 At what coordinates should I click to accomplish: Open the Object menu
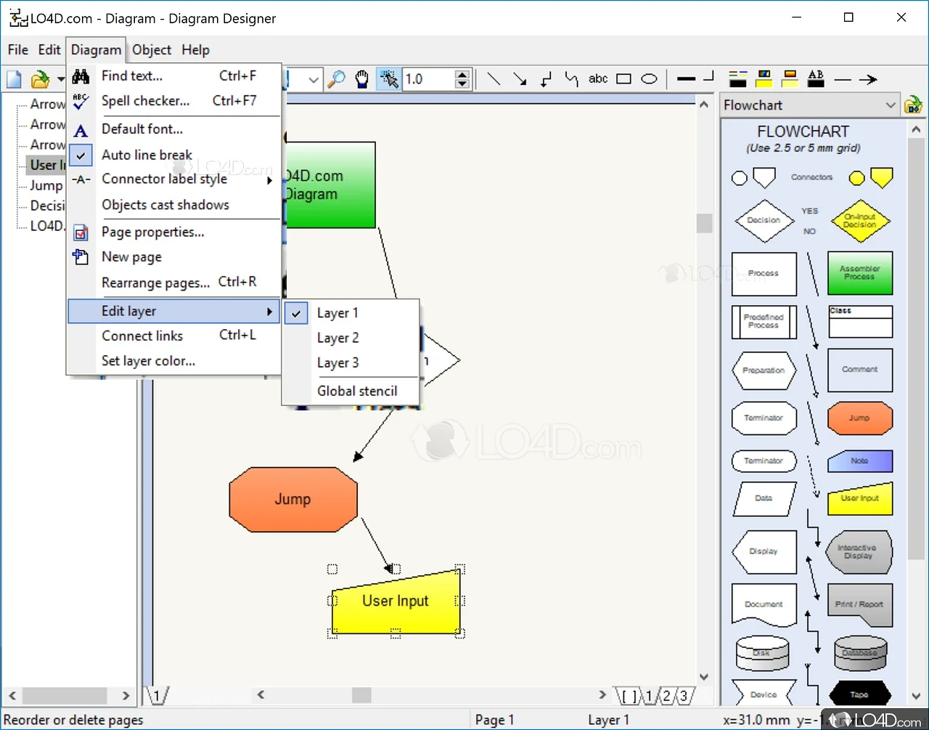tap(152, 49)
